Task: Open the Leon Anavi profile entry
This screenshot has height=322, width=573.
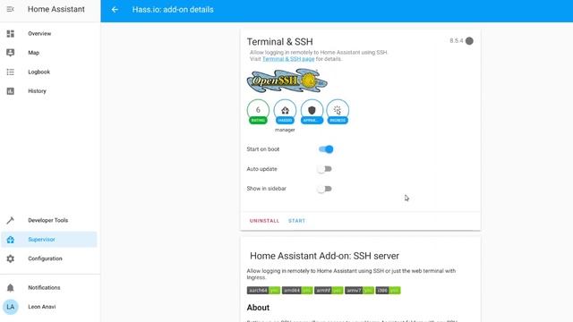Action: [x=50, y=307]
